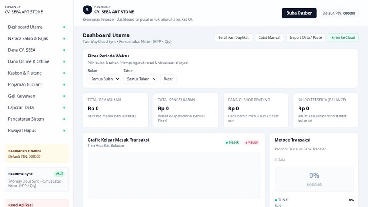368x207 pixels.
Task: Click green status dot beside Riwayat Hapus
Action: [64, 131]
